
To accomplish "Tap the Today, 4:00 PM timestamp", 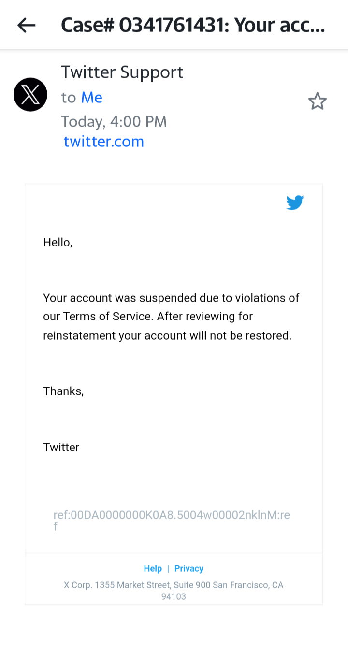I will click(x=114, y=121).
